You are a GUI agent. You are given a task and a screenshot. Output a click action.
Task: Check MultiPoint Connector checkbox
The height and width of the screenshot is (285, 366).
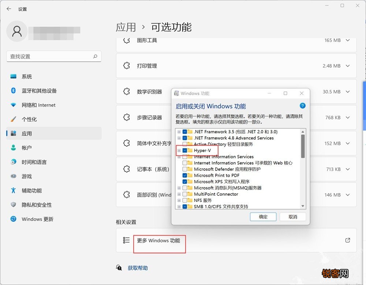tap(184, 194)
